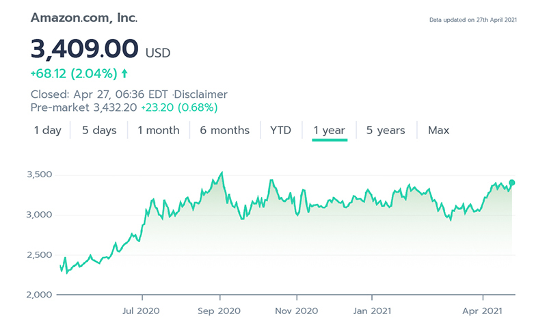Click the Closed: Apr 27, 06:36 EDT text

click(x=99, y=94)
